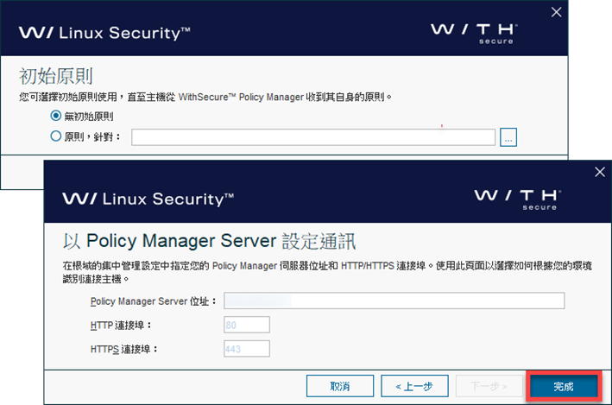
Task: Finish setup with the 完成 button
Action: [x=563, y=386]
